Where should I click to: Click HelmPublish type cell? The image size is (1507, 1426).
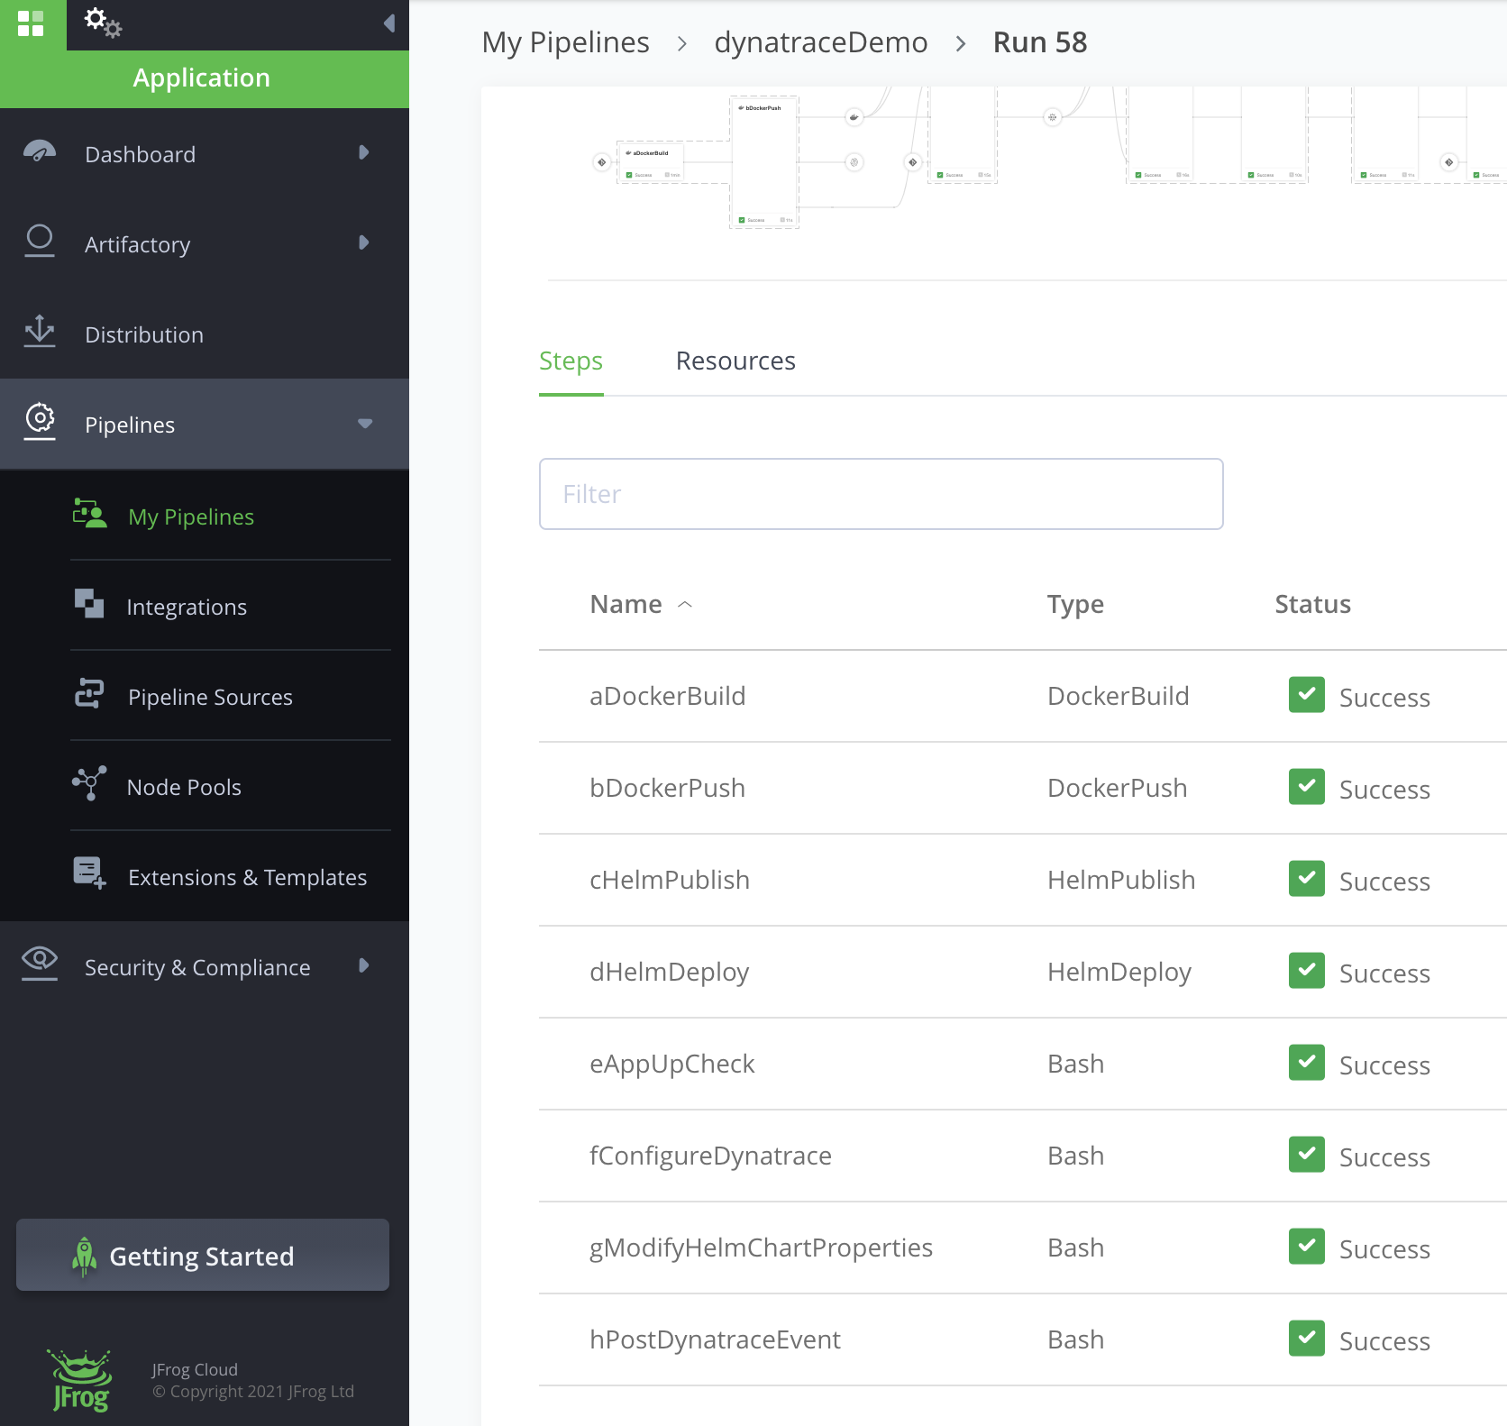tap(1121, 880)
